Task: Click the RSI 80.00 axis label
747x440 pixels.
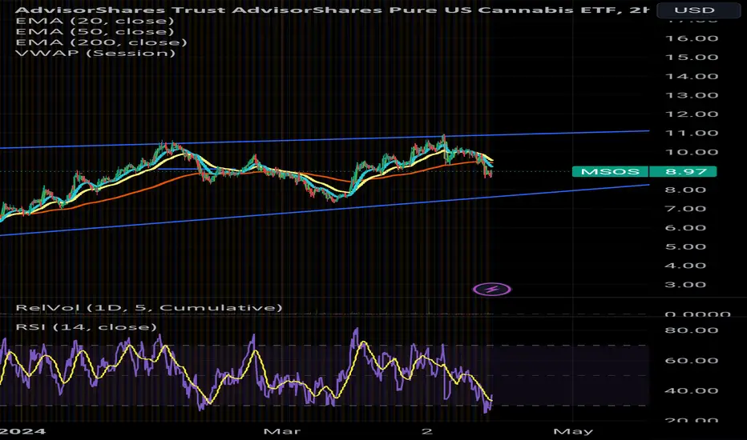Action: tap(692, 330)
